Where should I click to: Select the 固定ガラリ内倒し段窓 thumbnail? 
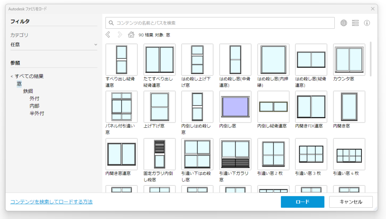pyautogui.click(x=159, y=154)
